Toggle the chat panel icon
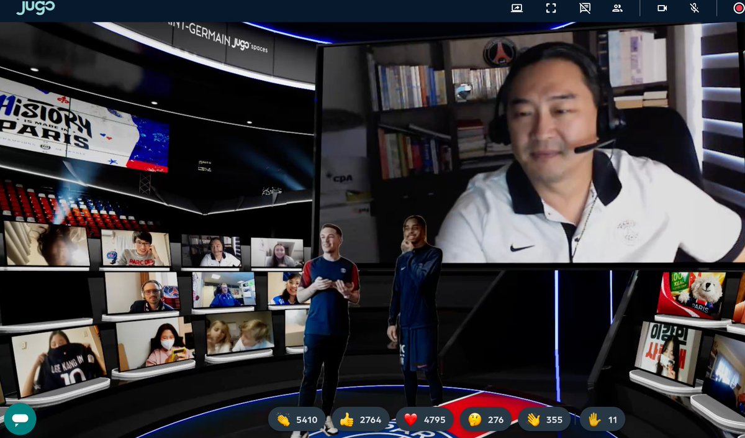This screenshot has height=438, width=745. pos(584,8)
